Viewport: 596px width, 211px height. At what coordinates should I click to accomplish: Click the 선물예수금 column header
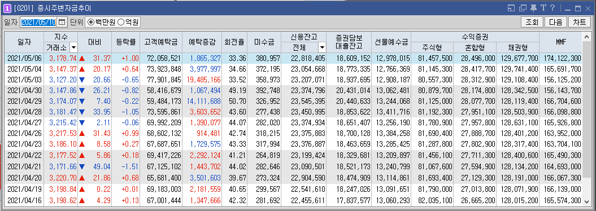click(391, 42)
